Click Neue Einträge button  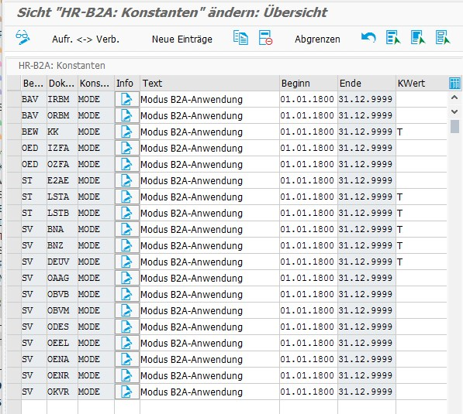[182, 39]
